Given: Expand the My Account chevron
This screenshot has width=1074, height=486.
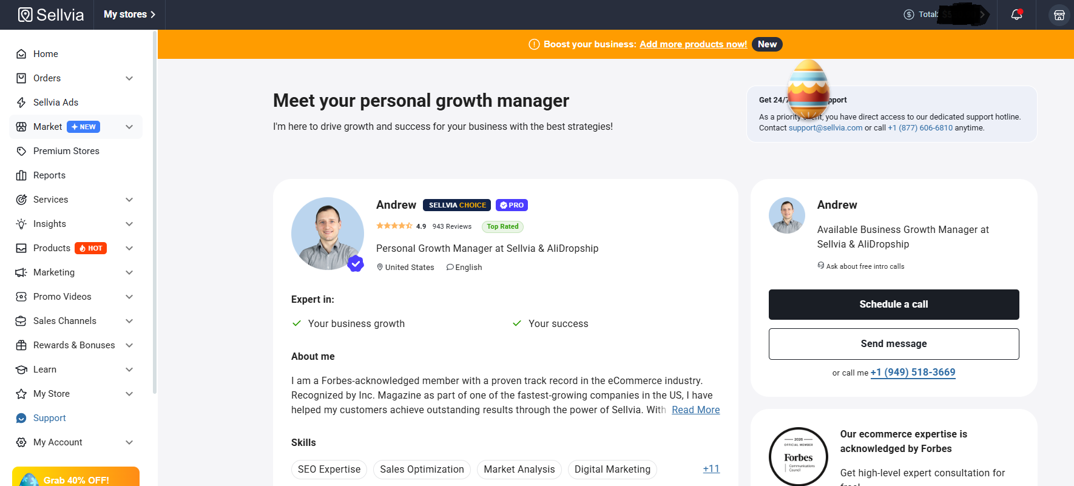Looking at the screenshot, I should tap(129, 442).
